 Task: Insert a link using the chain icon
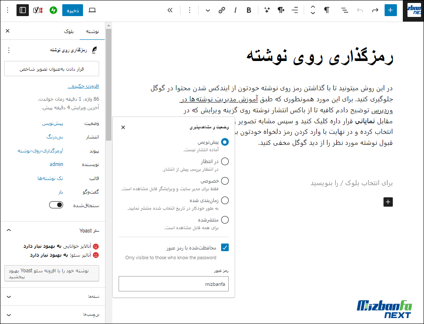click(222, 10)
